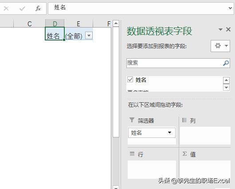Toggle the 姓名 field checkbox
This screenshot has width=235, height=189.
[x=130, y=80]
